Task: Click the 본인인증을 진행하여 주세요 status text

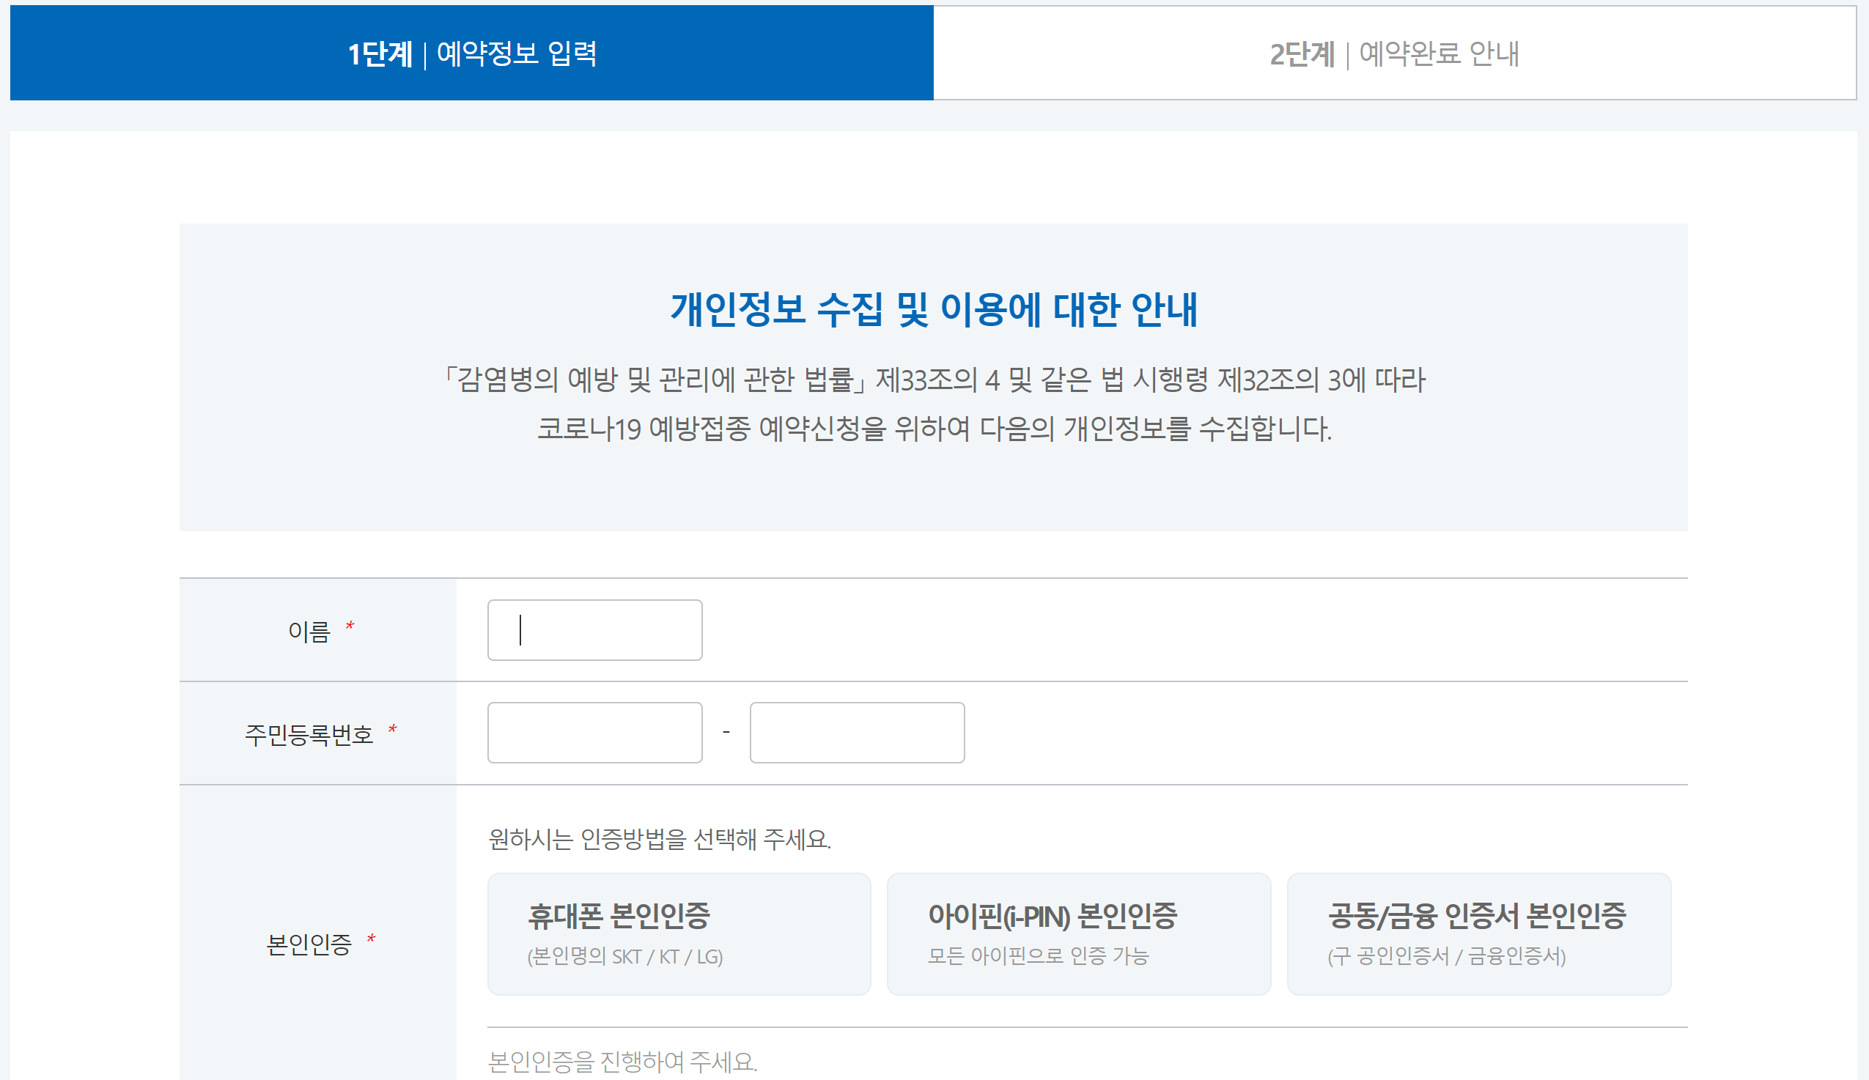Action: click(x=622, y=1062)
